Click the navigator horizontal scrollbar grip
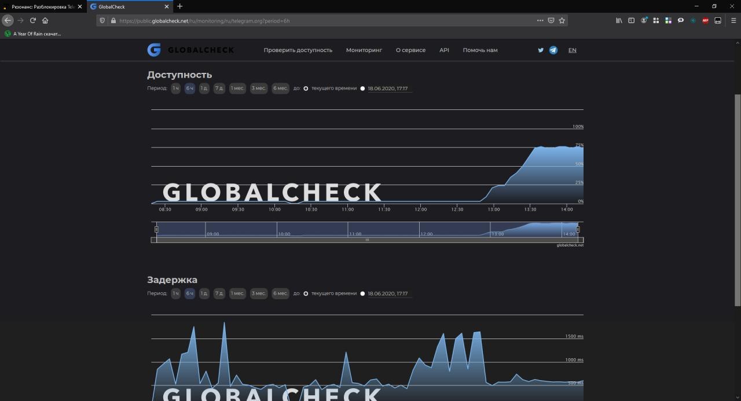 [x=367, y=240]
